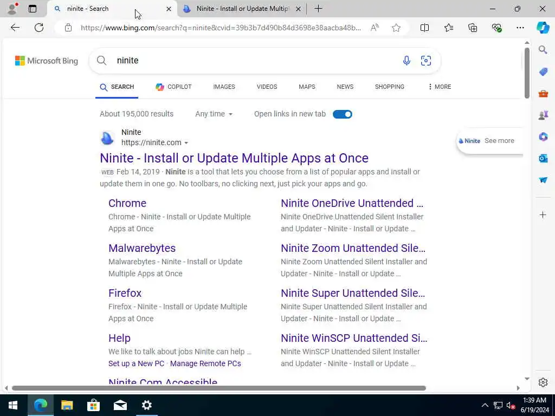Open Manage Remote PCs link
The image size is (555, 416).
[205, 363]
